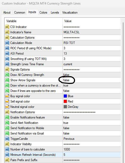Click the integer icon beside Minimum Refresh Interval

point(7,155)
